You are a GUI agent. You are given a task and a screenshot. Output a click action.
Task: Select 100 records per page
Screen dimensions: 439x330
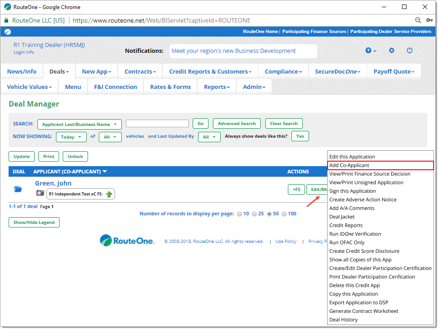click(x=284, y=214)
